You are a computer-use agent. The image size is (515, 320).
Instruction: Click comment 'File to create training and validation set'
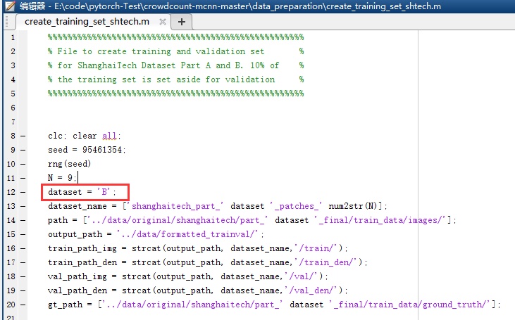pos(161,51)
